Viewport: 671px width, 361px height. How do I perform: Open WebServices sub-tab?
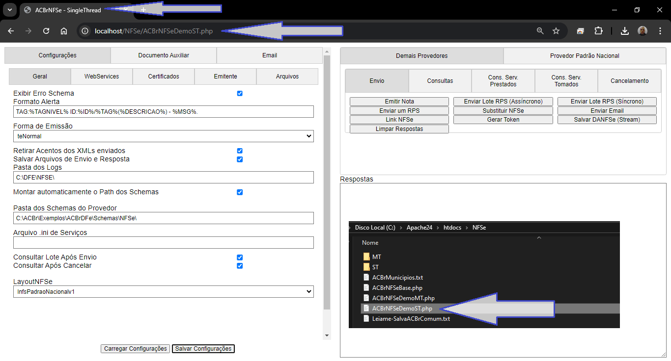tap(102, 77)
